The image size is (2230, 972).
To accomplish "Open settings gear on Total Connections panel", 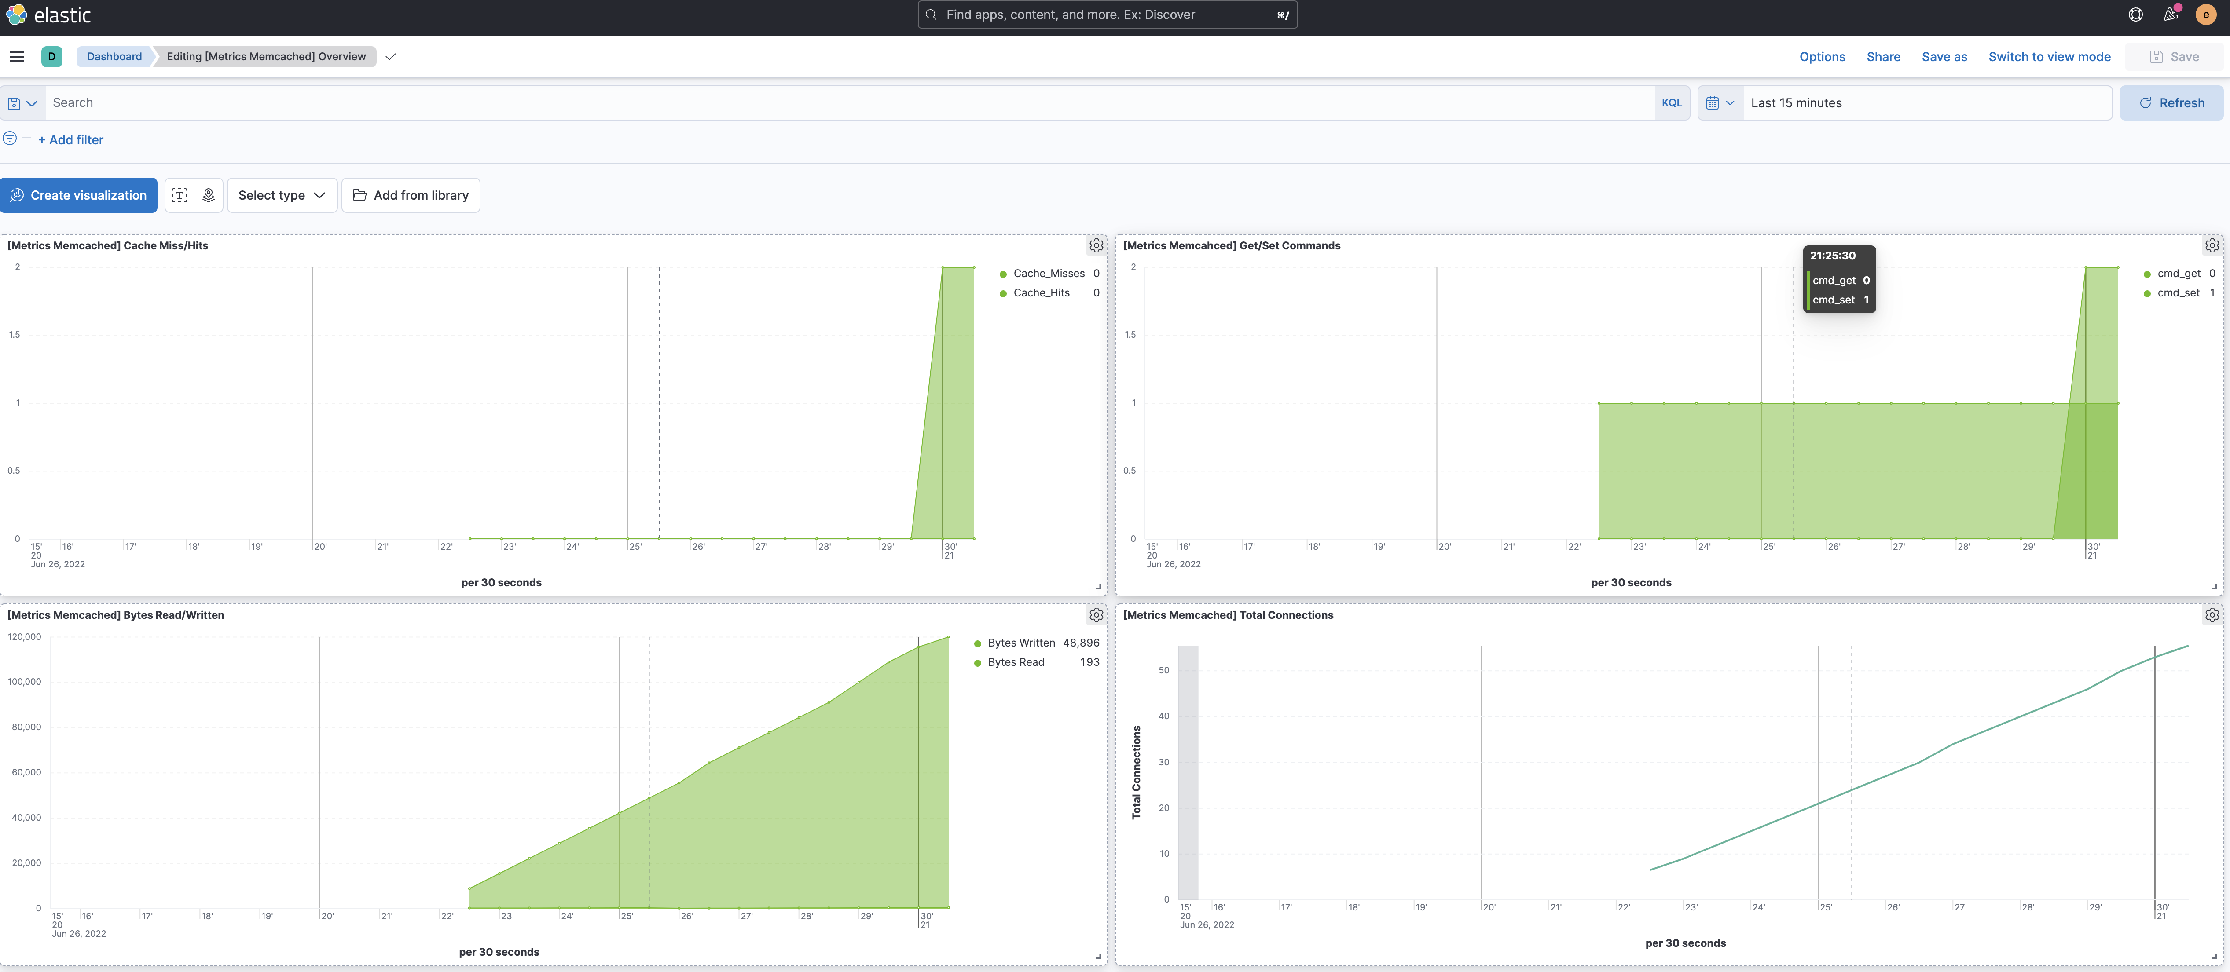I will tap(2213, 614).
